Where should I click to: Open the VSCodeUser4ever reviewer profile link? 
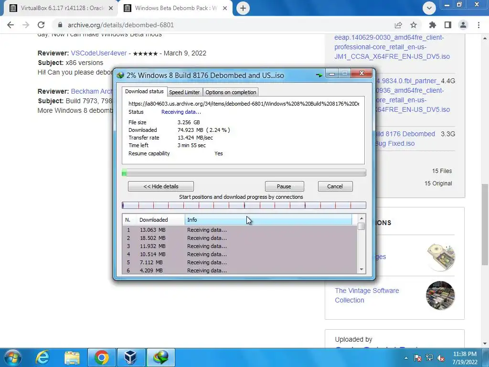pos(99,53)
